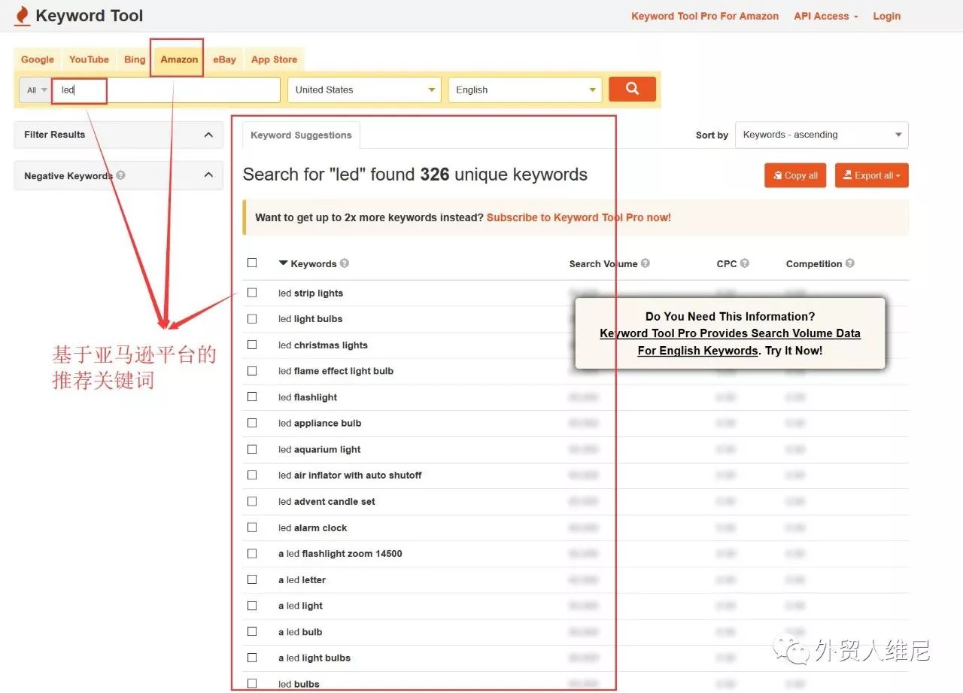Screen dimensions: 963x693
Task: Click sort triangle before Keywords header
Action: (284, 263)
